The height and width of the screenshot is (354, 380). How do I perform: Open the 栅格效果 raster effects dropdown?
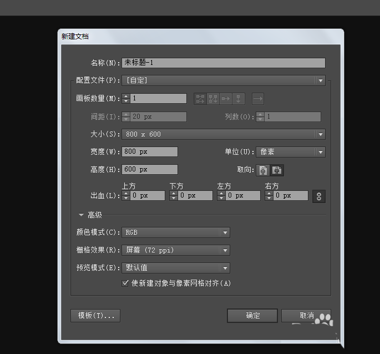pos(176,250)
